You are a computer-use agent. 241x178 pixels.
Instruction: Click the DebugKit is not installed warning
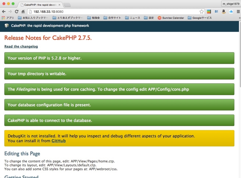click(119, 138)
